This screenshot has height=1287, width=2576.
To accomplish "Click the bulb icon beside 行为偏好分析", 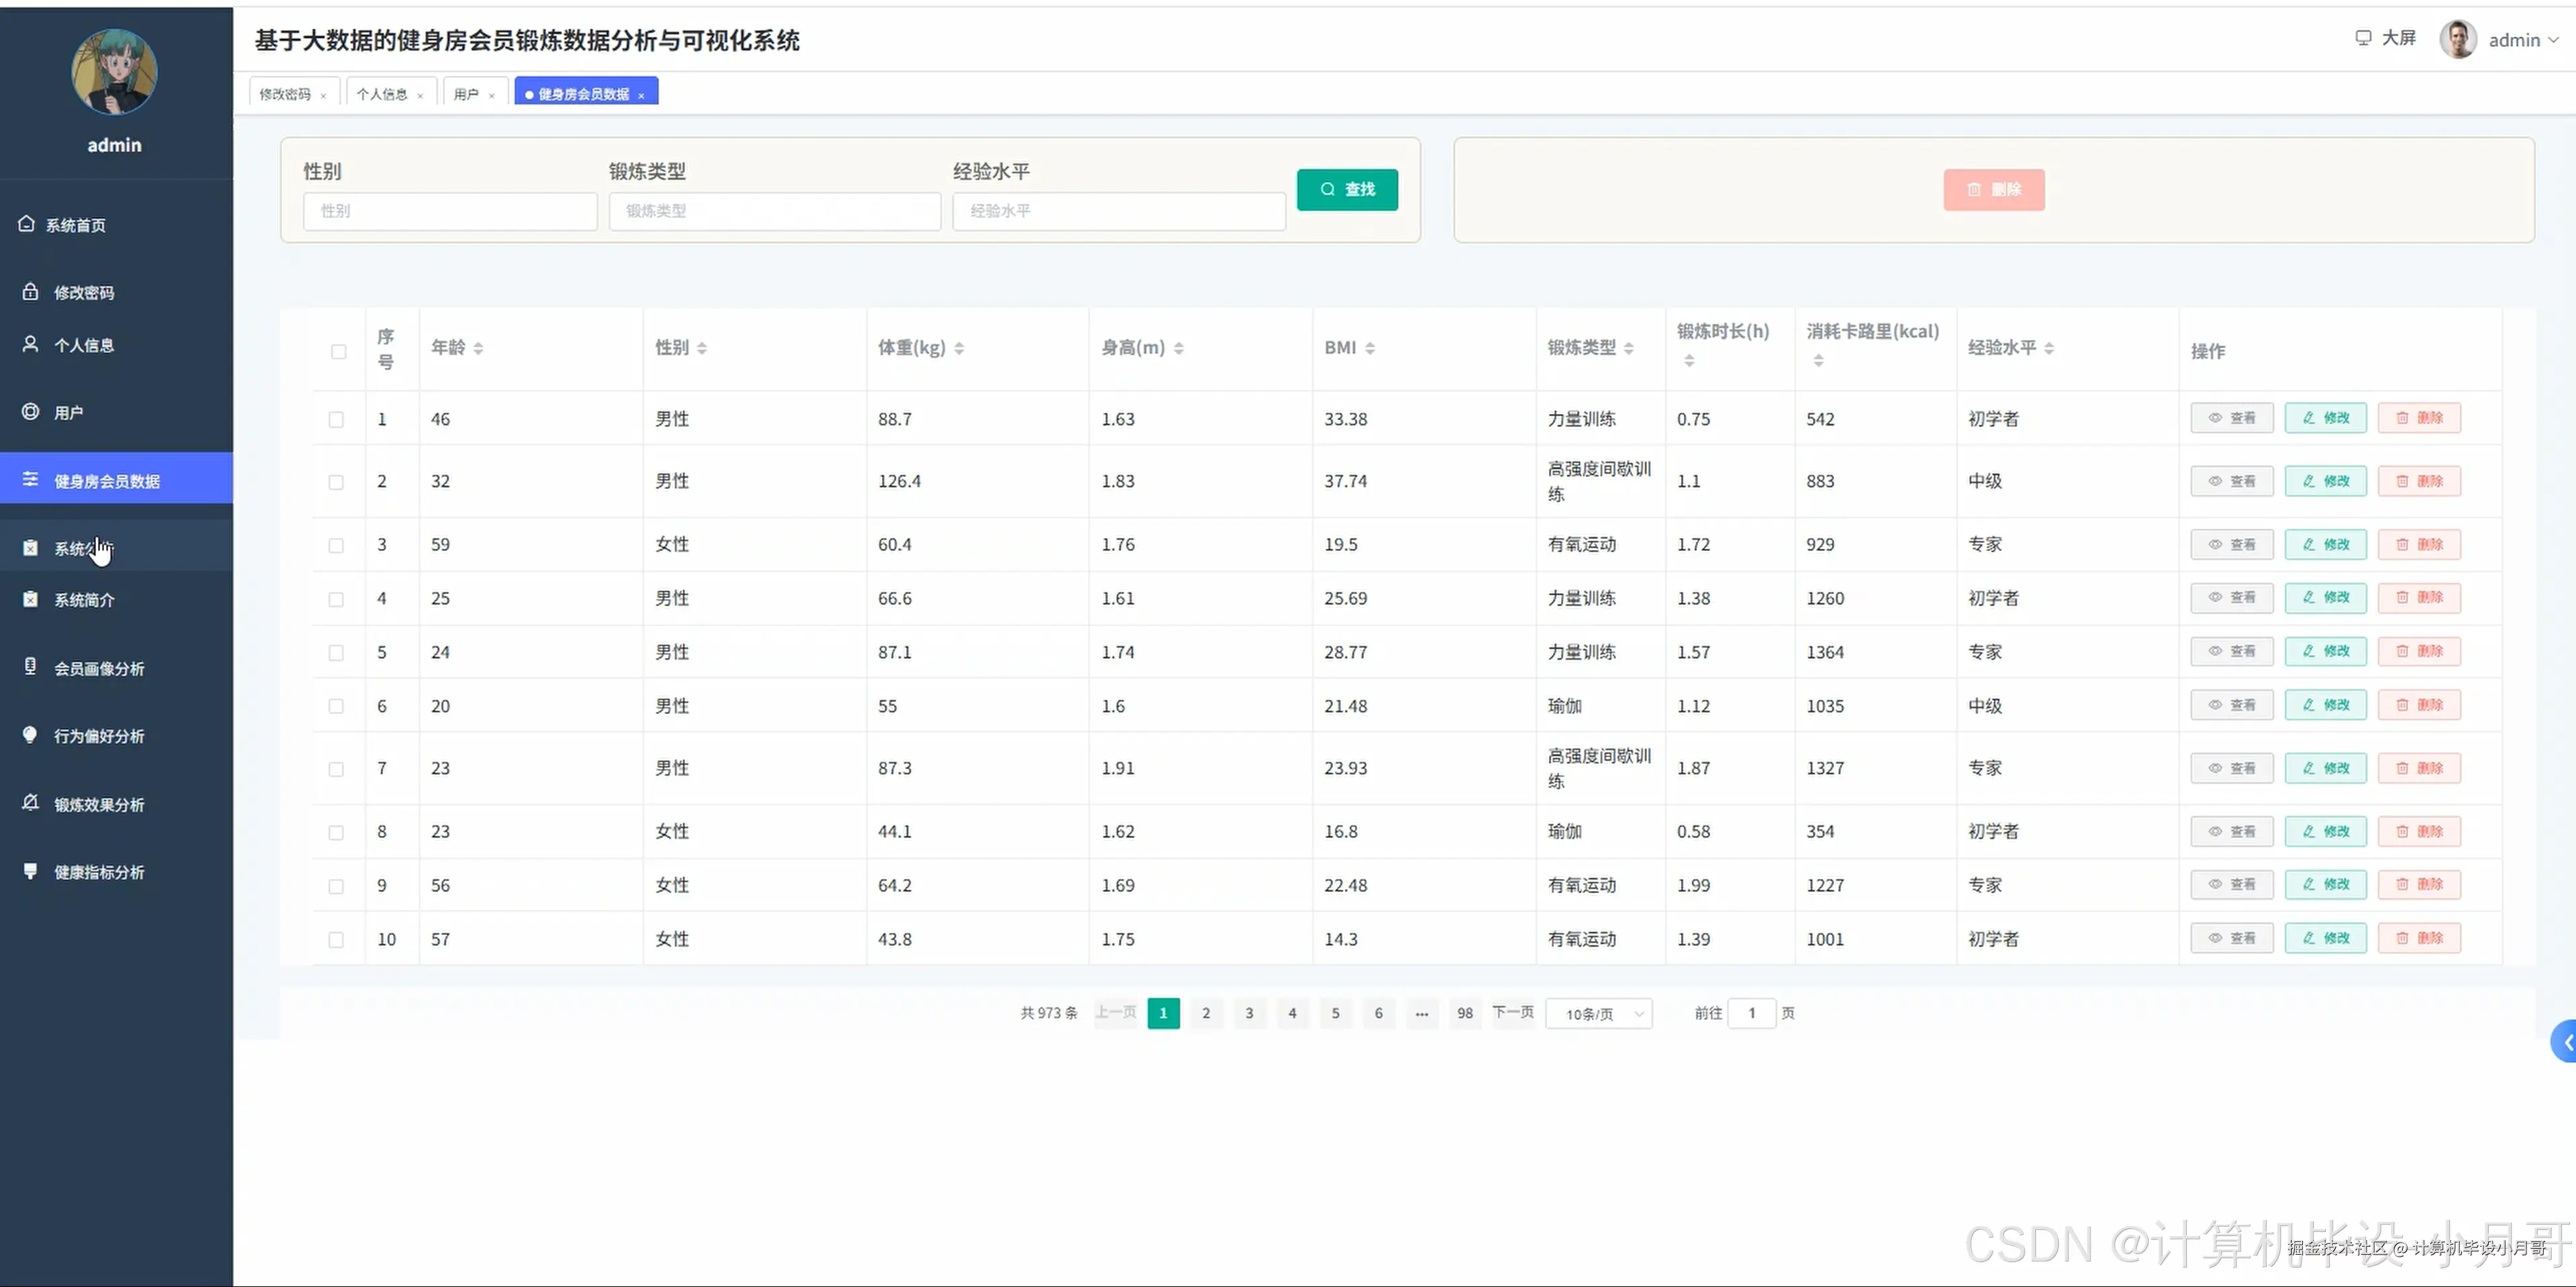I will pyautogui.click(x=30, y=735).
